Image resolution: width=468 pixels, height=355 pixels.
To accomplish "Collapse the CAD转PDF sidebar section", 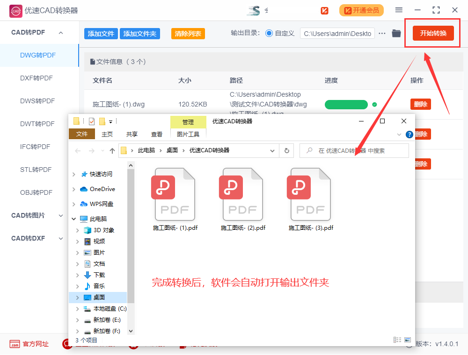I will click(x=61, y=33).
